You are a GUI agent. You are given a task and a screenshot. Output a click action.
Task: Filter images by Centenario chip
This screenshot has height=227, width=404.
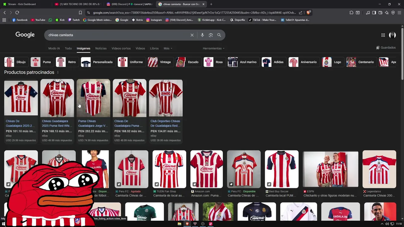coord(361,62)
